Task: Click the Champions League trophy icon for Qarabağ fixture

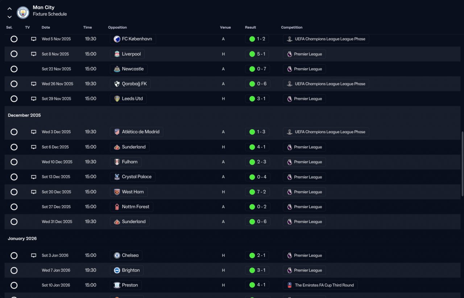Action: click(289, 84)
